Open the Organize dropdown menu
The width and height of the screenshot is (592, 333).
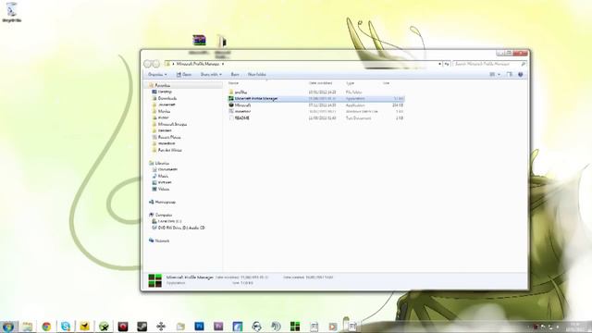point(157,75)
